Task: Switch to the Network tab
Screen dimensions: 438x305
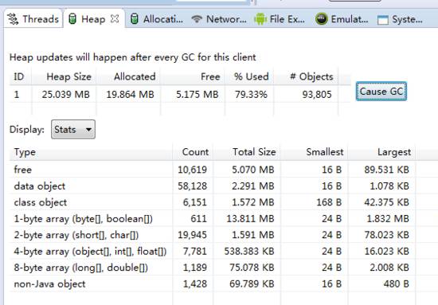Action: (219, 19)
